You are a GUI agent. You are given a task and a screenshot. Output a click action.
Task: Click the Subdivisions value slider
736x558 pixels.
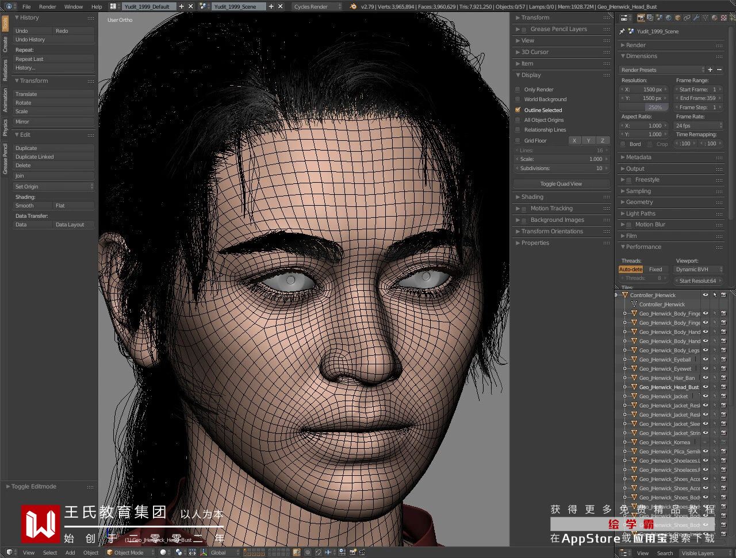pyautogui.click(x=561, y=168)
